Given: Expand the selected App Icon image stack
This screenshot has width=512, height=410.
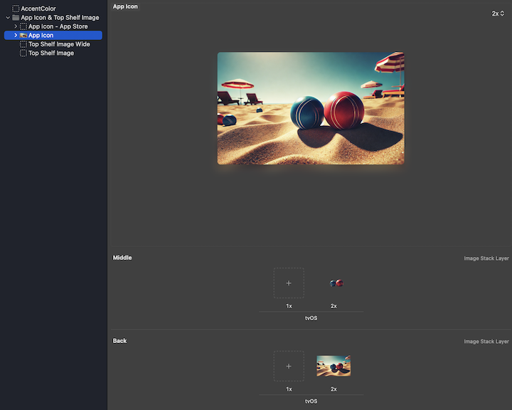Looking at the screenshot, I should (16, 35).
